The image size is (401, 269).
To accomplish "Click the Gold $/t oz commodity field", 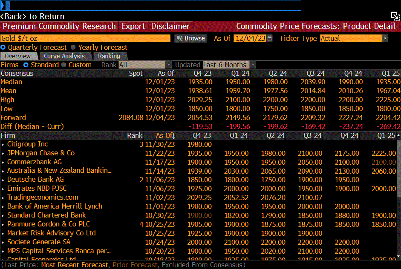I will click(85, 38).
